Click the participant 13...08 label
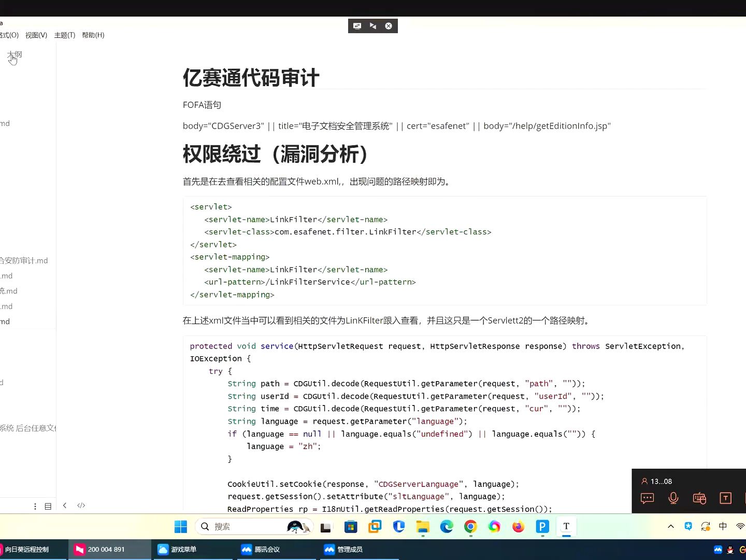The width and height of the screenshot is (746, 560). pos(656,481)
